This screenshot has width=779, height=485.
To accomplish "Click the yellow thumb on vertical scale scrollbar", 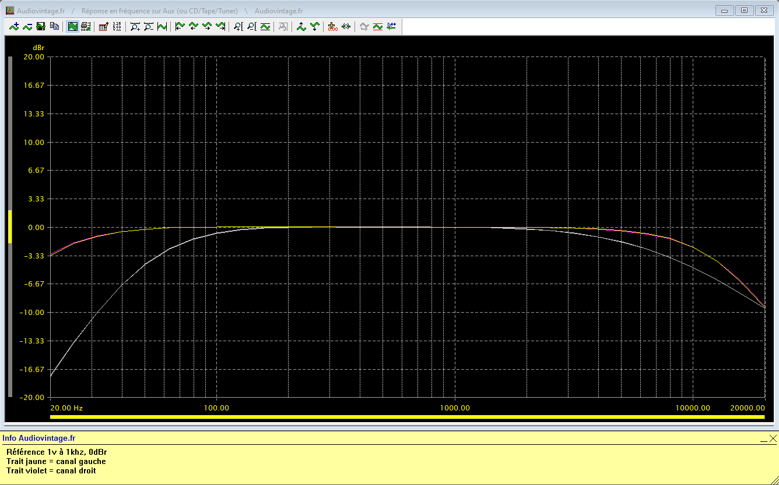I will pyautogui.click(x=10, y=226).
